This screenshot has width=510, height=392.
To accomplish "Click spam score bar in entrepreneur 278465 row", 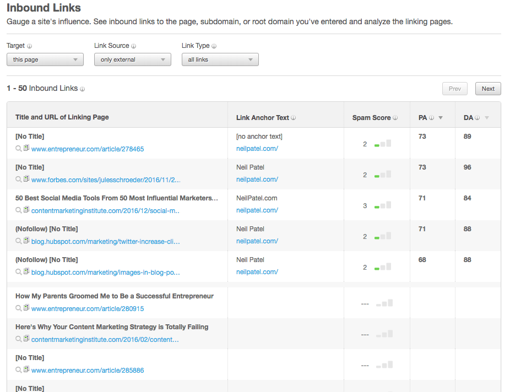I will [382, 143].
